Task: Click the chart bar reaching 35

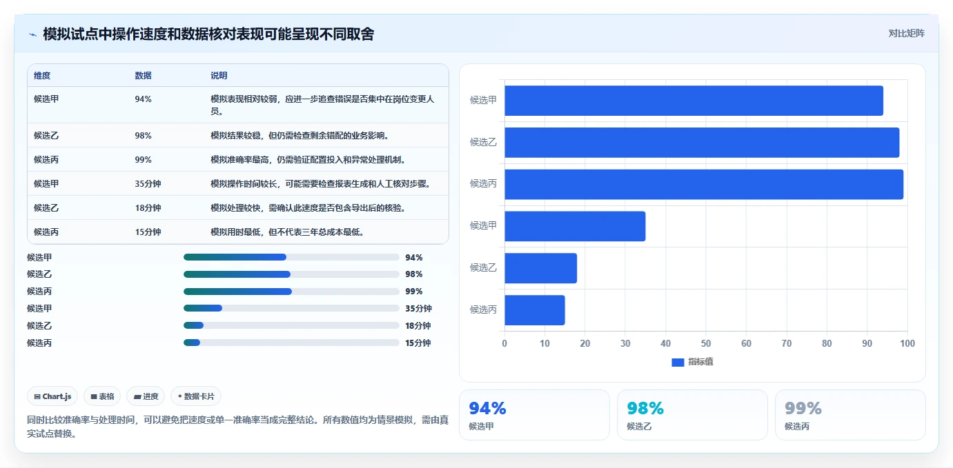Action: pyautogui.click(x=575, y=226)
